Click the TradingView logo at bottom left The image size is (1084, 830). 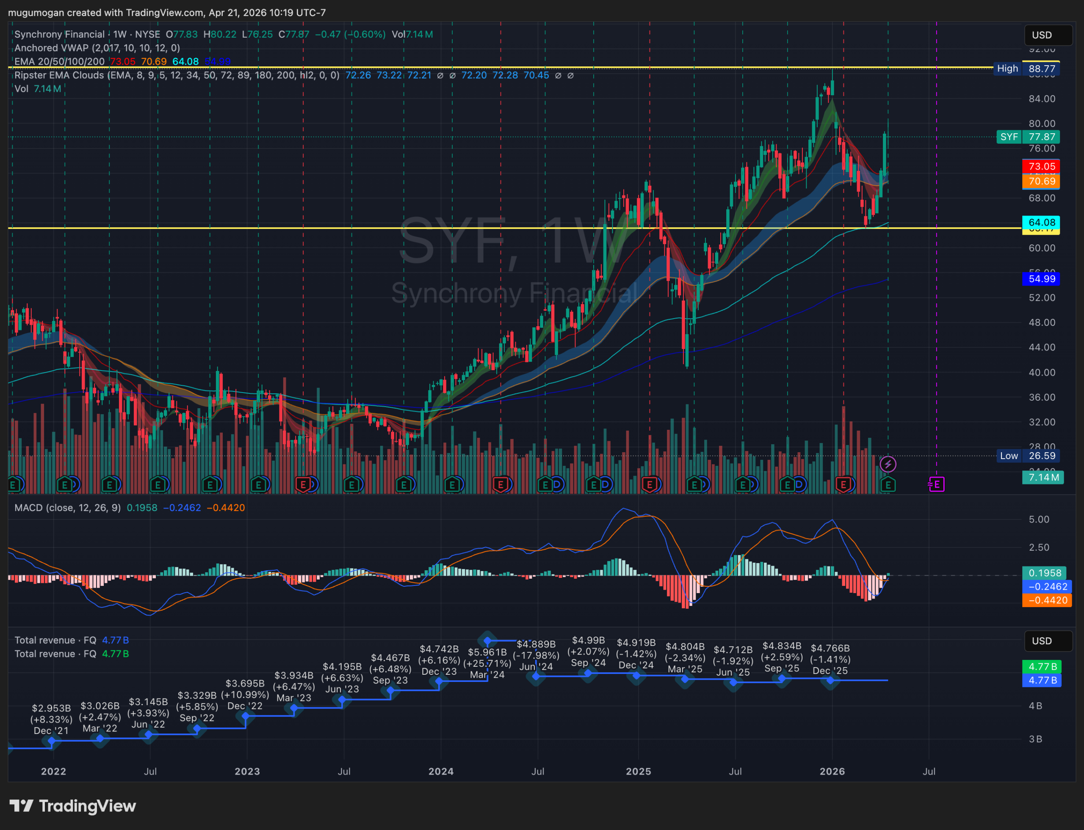73,806
